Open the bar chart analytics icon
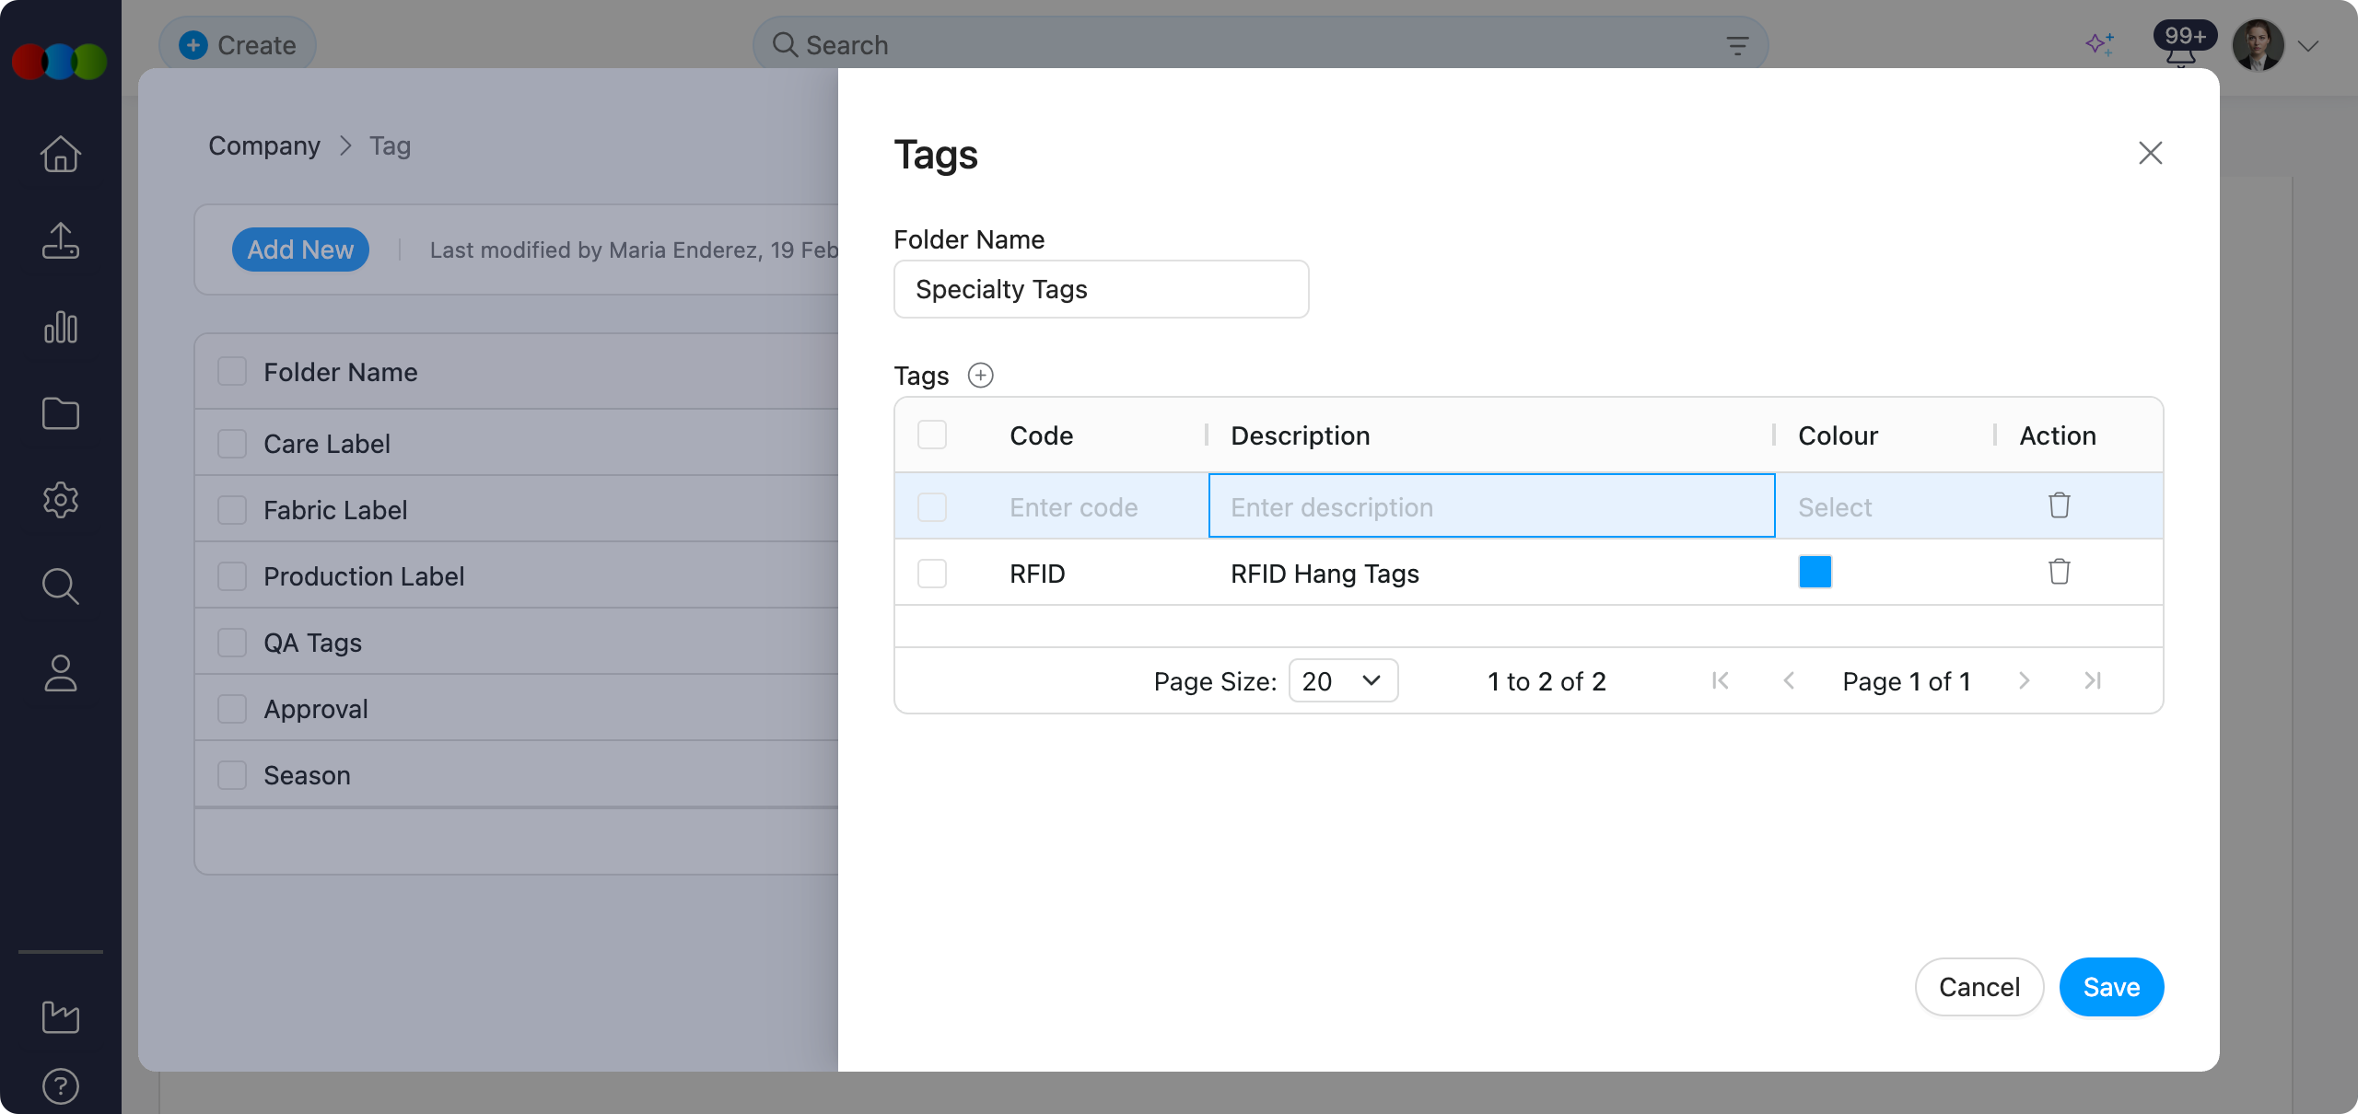Viewport: 2358px width, 1114px height. coord(61,327)
